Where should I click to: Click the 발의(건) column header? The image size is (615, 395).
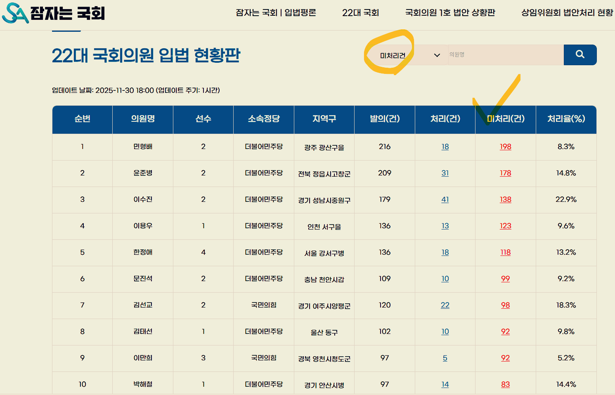click(385, 119)
